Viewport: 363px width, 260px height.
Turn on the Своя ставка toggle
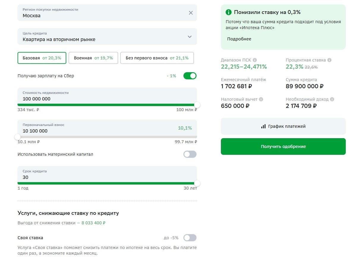(190, 238)
